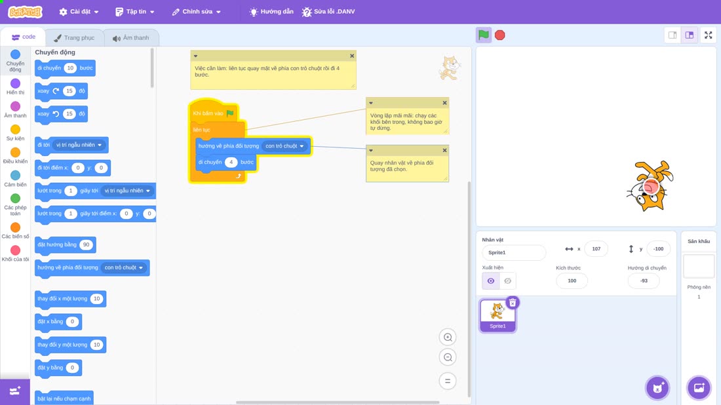Hide the sprite with the crossed-eye button
Screen dimensions: 721x405
[507, 281]
